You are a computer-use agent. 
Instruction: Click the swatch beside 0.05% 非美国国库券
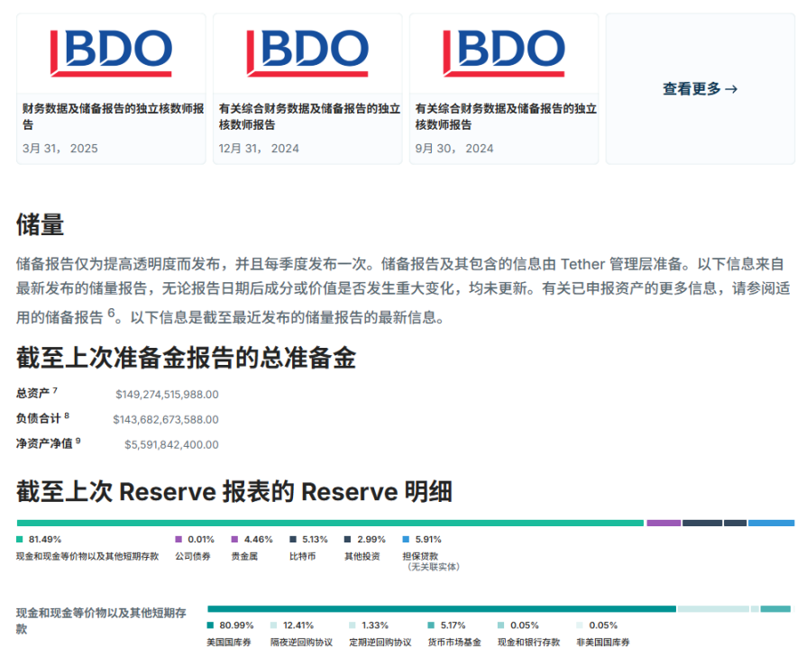[x=580, y=625]
